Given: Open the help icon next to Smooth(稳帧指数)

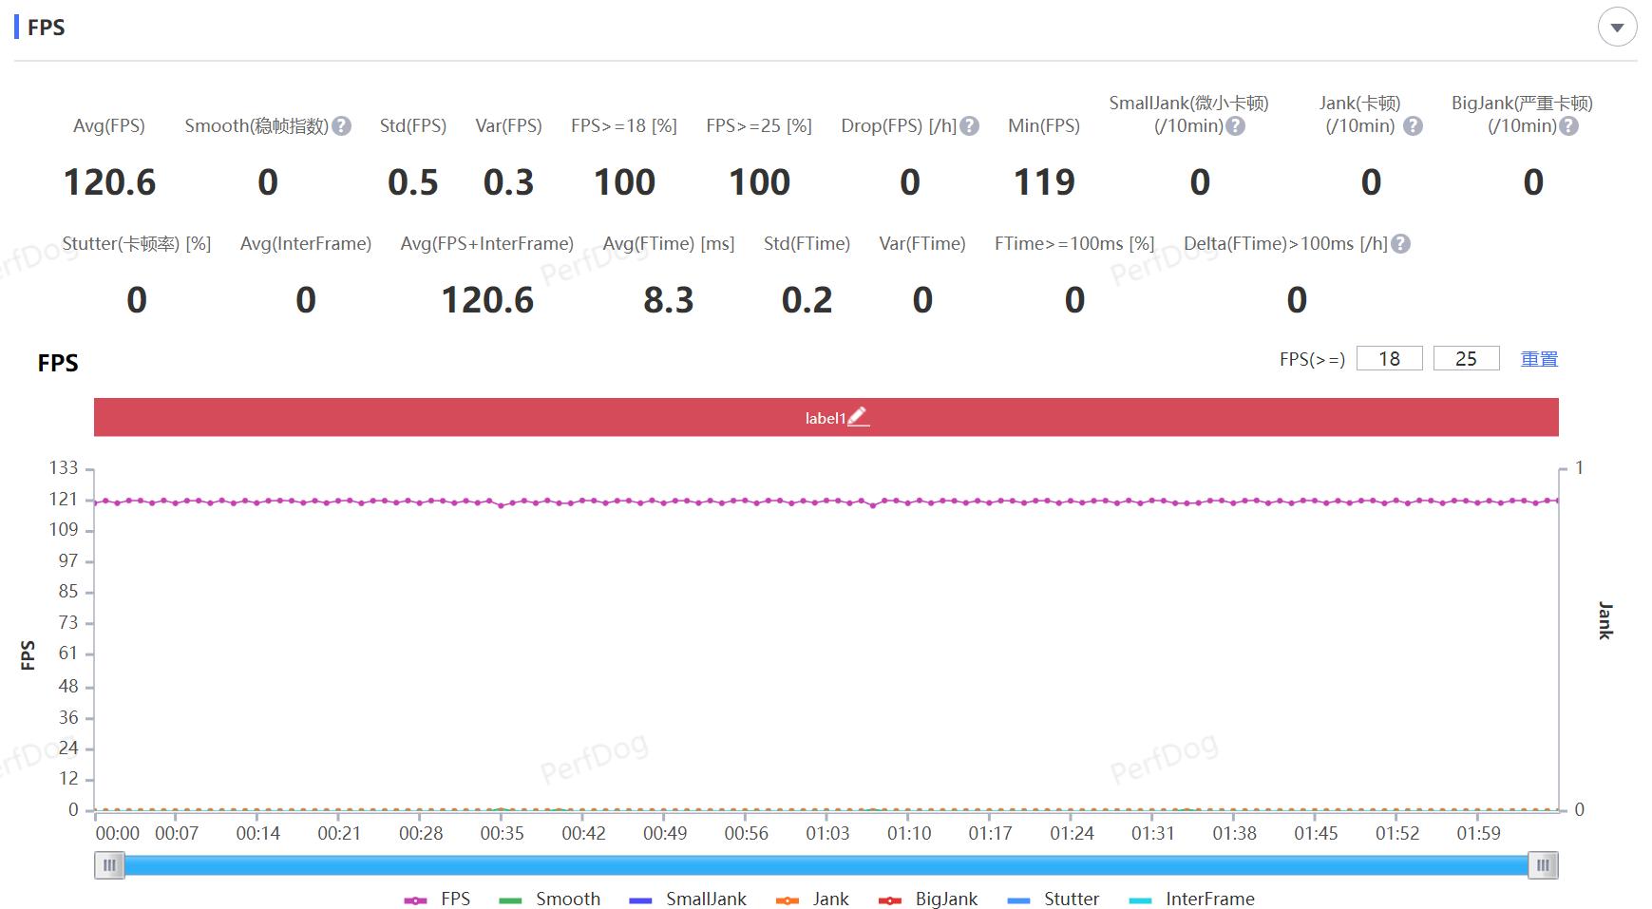Looking at the screenshot, I should (x=342, y=126).
